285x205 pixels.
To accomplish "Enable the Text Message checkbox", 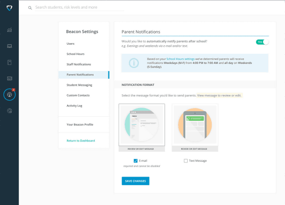I will click(186, 161).
